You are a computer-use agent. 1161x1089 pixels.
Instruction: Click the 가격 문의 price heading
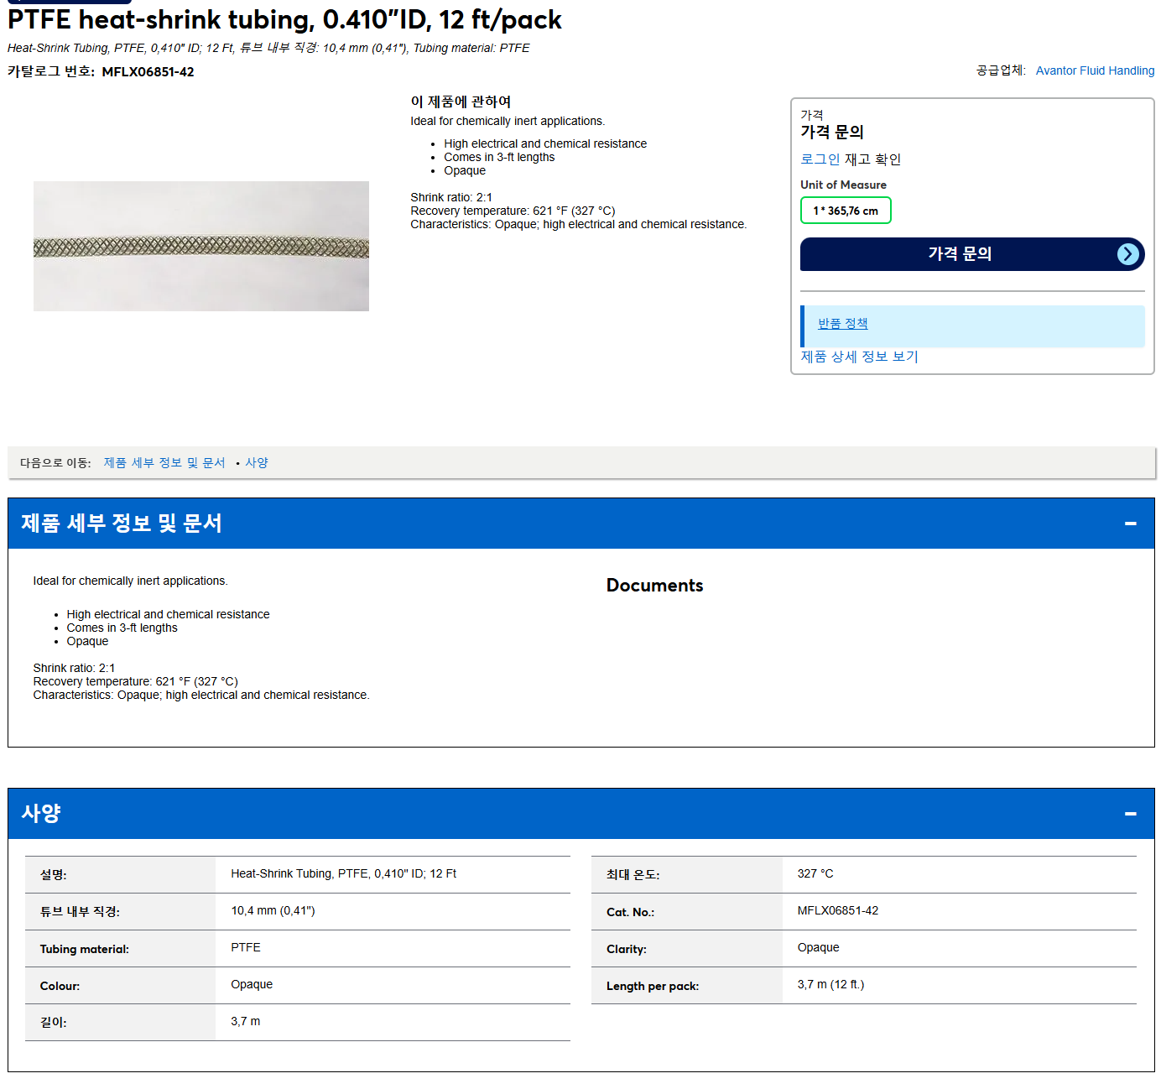[831, 133]
